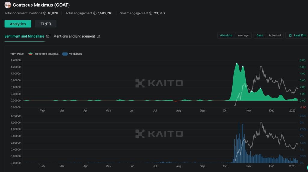
Task: Click the sentiment low-point marker in early November
Action: click(252, 91)
